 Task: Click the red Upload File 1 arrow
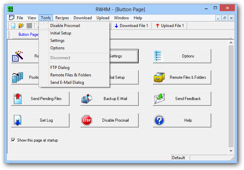158,26
